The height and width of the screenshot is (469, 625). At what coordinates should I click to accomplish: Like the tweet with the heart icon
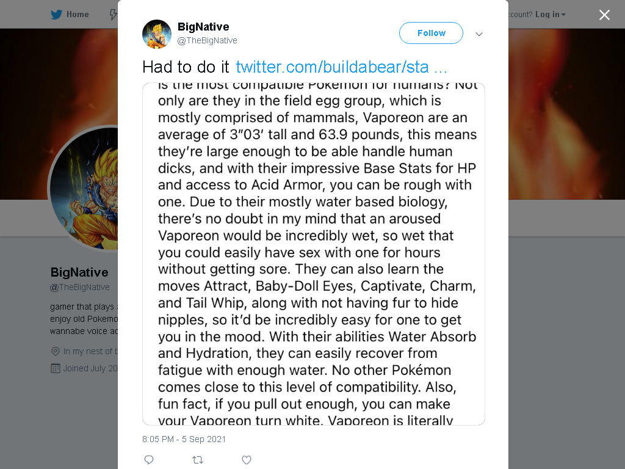tap(247, 460)
